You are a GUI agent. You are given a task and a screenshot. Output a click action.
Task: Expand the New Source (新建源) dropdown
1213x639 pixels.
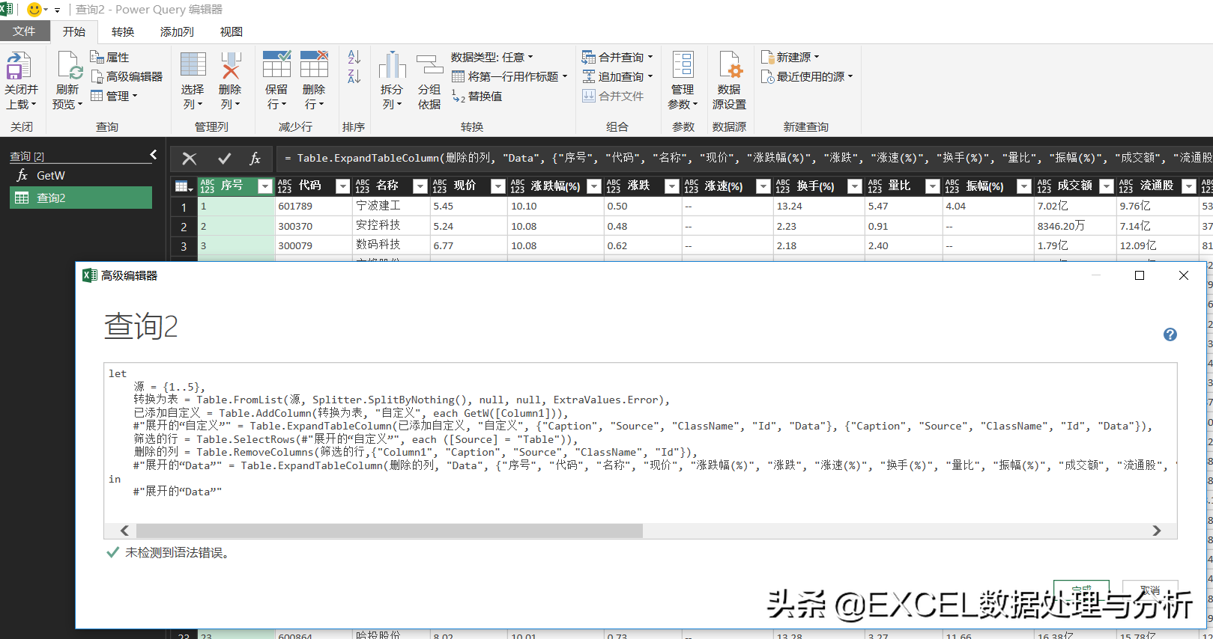click(817, 57)
